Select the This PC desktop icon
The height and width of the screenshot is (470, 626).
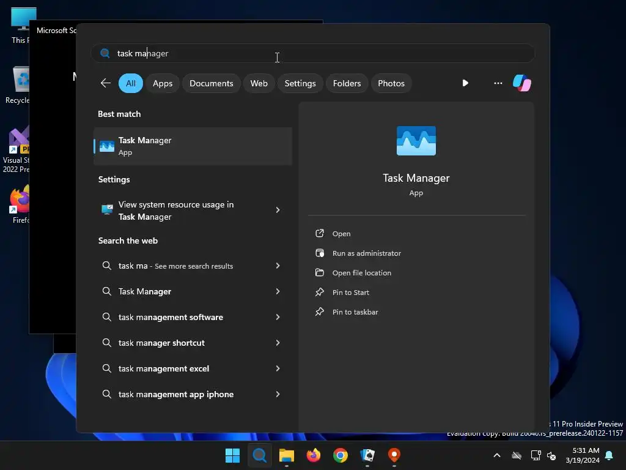(22, 25)
